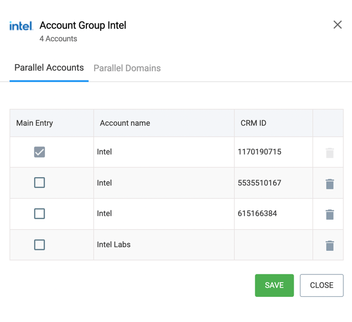Click disabled trash icon for CRM 1170190715

click(329, 153)
